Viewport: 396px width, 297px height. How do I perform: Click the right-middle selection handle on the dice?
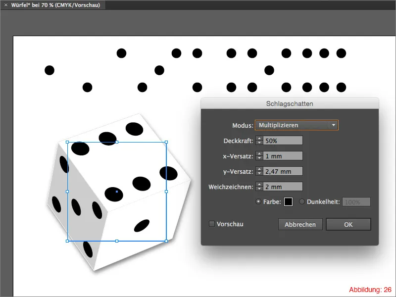tap(166, 192)
